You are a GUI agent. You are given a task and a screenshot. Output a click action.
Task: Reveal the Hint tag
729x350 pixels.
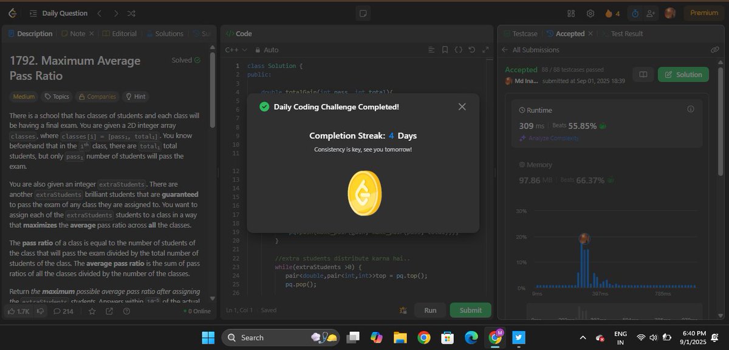tap(135, 97)
